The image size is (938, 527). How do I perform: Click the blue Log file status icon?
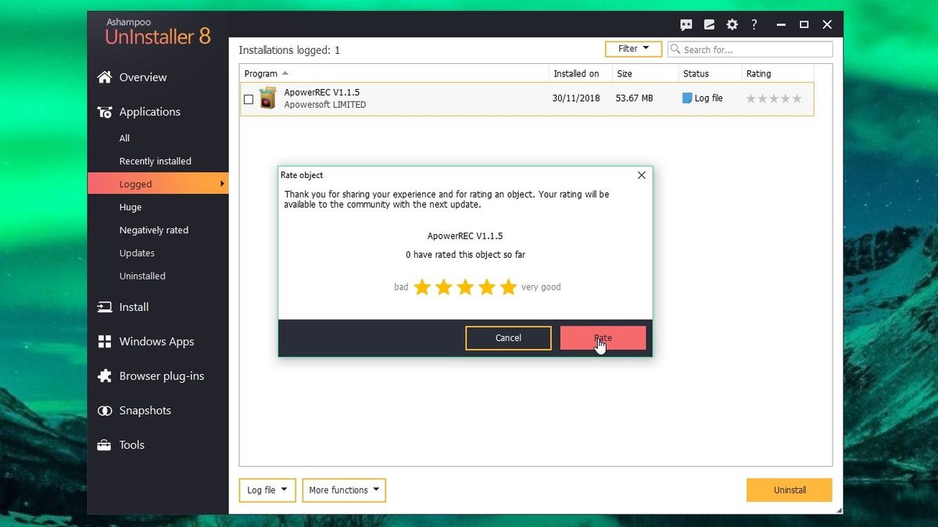(687, 98)
